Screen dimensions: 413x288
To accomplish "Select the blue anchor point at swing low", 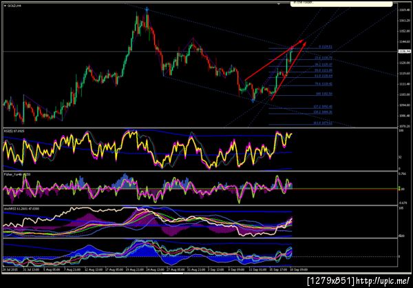I will pos(253,101).
